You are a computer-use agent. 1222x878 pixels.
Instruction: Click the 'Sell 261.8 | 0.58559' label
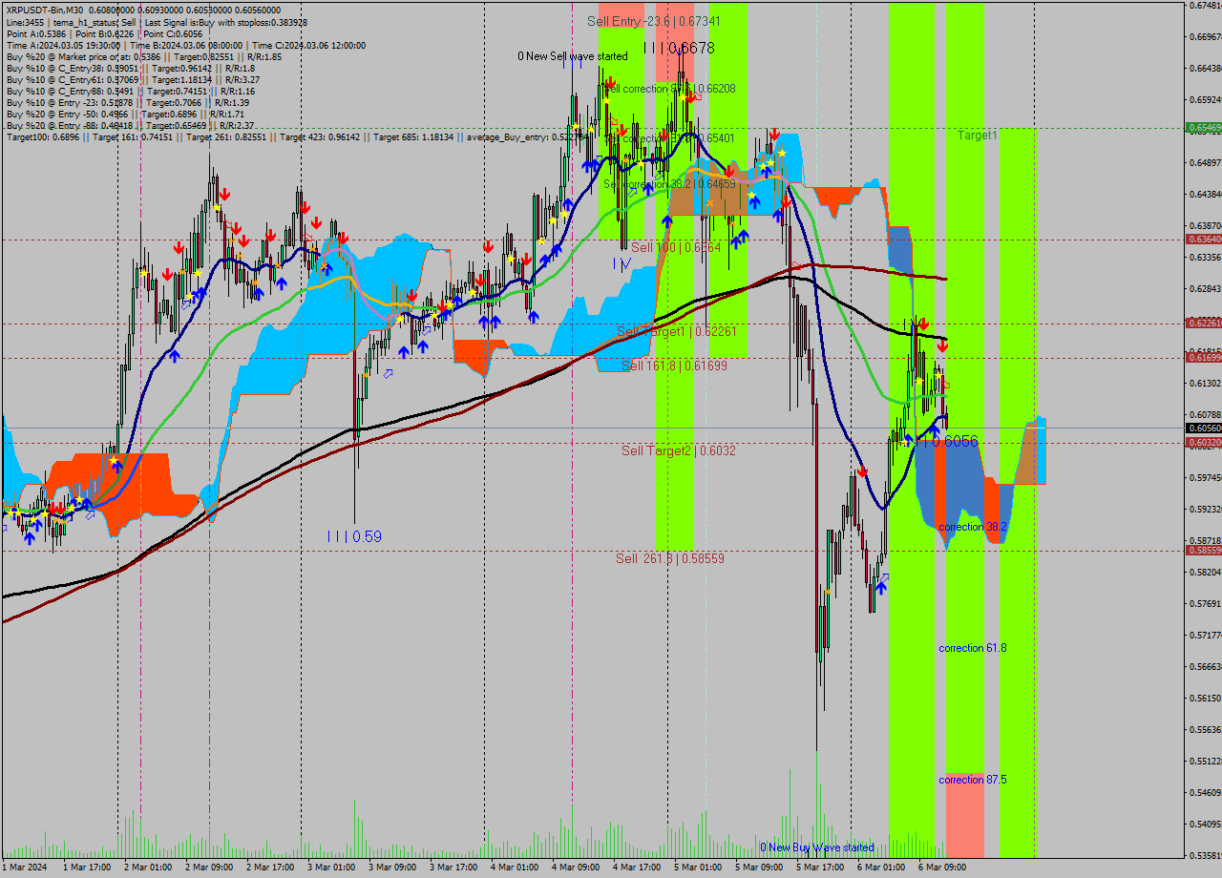(x=669, y=558)
